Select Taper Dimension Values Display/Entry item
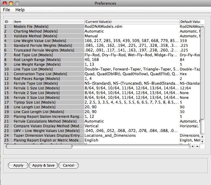 click(49, 136)
